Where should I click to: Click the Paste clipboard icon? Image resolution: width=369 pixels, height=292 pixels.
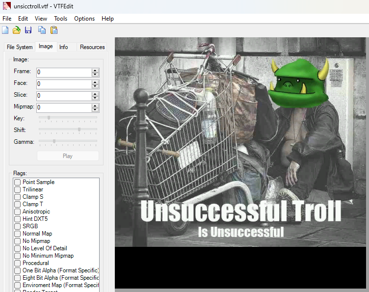[54, 30]
